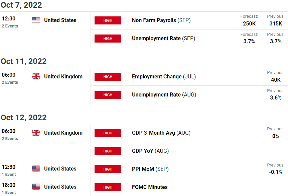Click the HIGH badge next to GDP YoY
The width and height of the screenshot is (288, 196).
[x=108, y=151]
